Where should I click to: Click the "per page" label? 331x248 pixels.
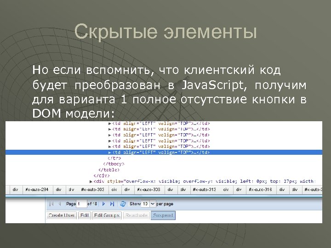(165, 204)
